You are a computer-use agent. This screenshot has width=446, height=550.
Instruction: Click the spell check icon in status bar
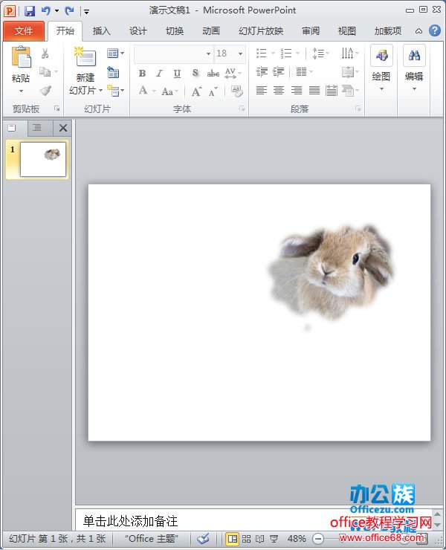[203, 539]
